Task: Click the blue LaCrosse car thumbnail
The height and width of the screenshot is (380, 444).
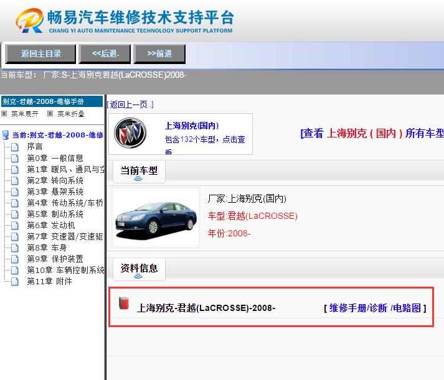Action: pyautogui.click(x=156, y=219)
